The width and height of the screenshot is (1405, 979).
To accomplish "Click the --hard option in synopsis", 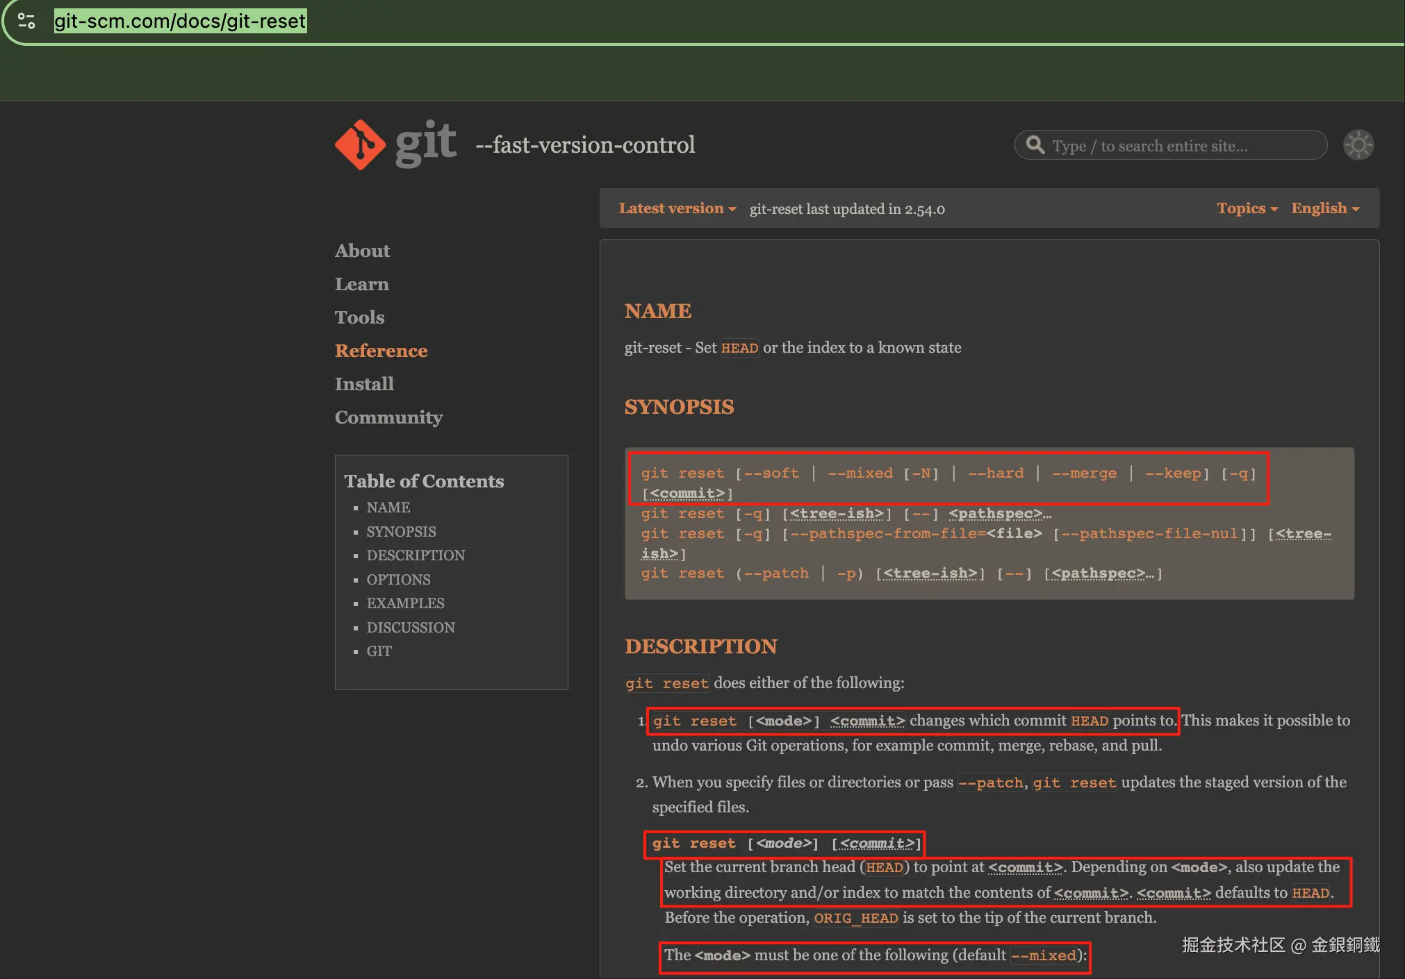I will pos(996,474).
